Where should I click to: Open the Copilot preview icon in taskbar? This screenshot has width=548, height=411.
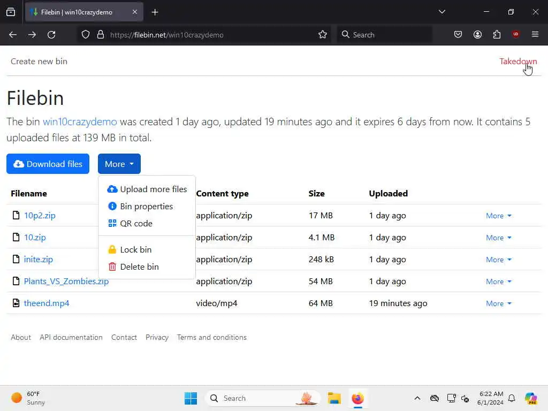pos(530,398)
